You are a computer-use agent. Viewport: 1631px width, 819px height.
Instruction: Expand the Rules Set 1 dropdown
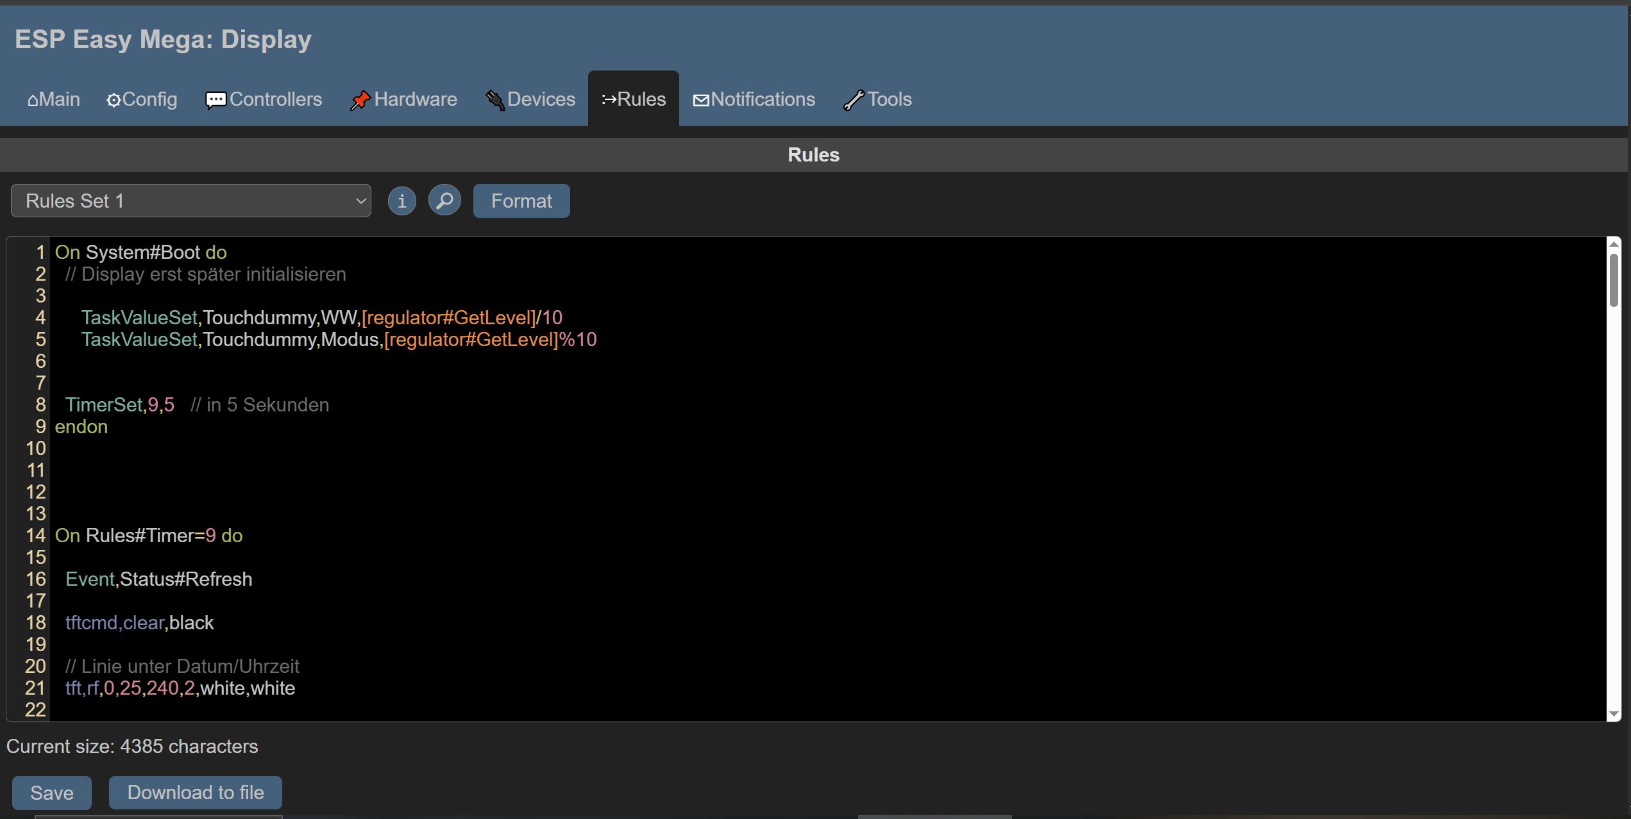point(190,201)
